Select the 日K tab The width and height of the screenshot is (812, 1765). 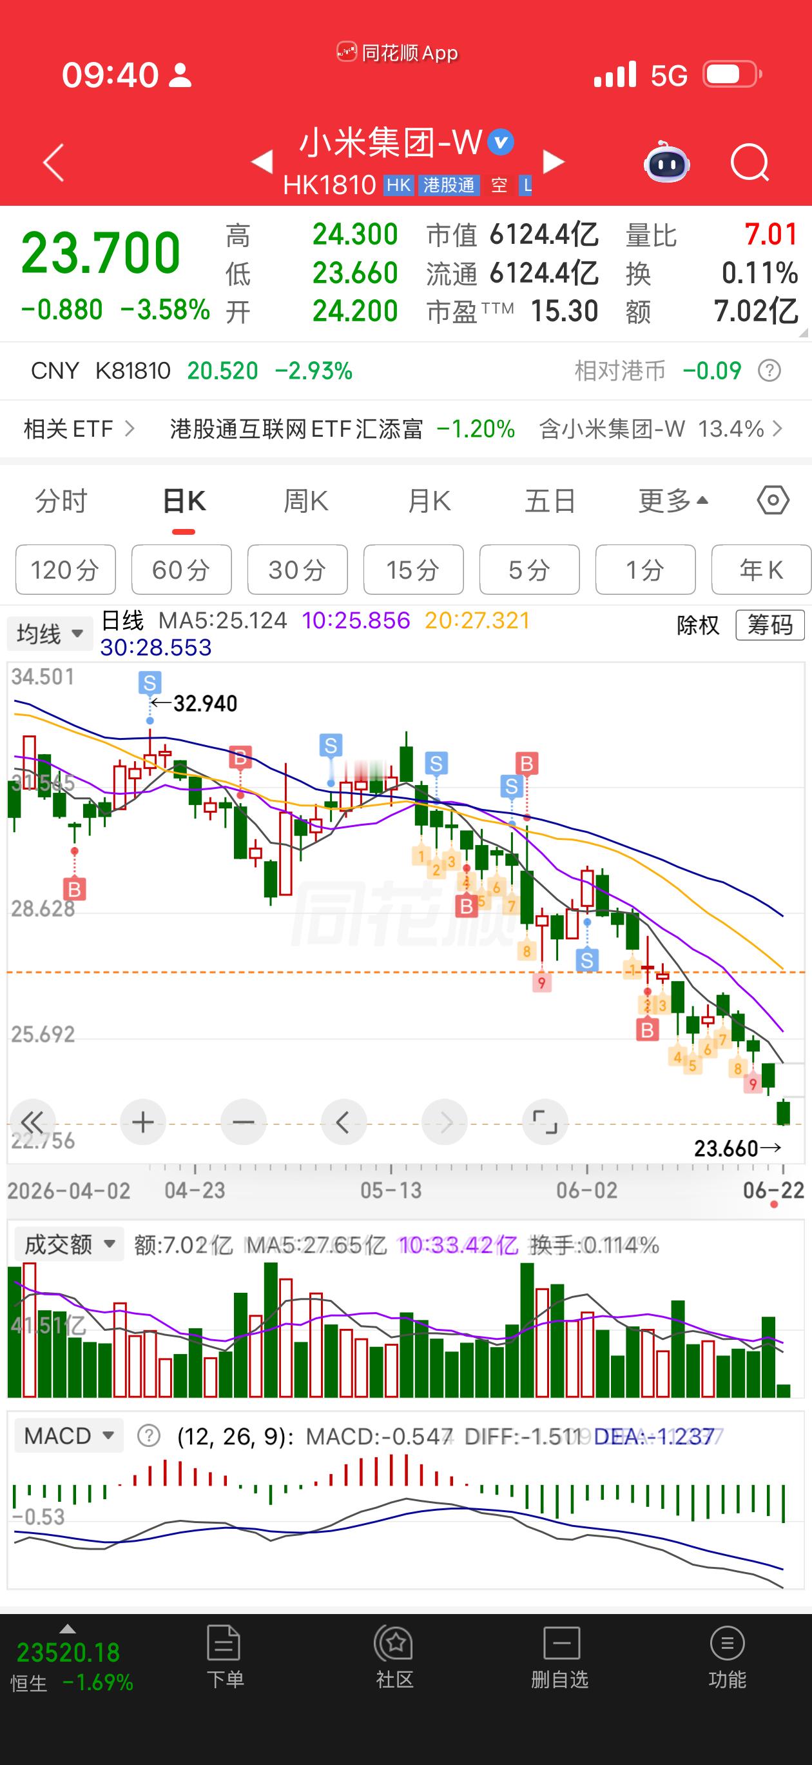coord(184,501)
